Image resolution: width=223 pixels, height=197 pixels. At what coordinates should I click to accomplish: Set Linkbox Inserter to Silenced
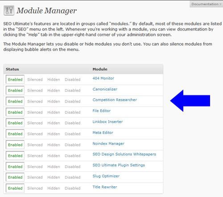tap(35, 123)
